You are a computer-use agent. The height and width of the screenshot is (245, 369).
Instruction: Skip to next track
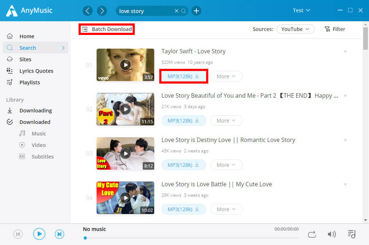click(x=59, y=234)
